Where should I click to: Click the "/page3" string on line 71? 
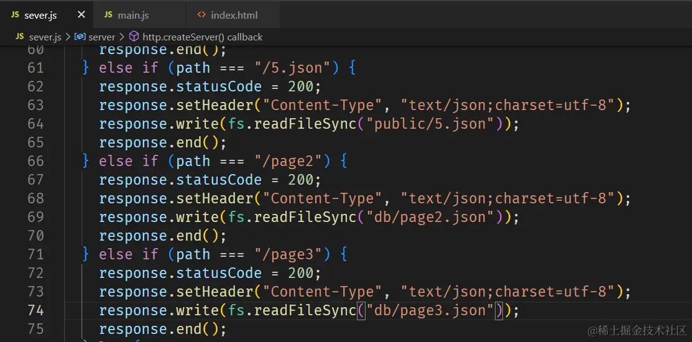pos(288,254)
